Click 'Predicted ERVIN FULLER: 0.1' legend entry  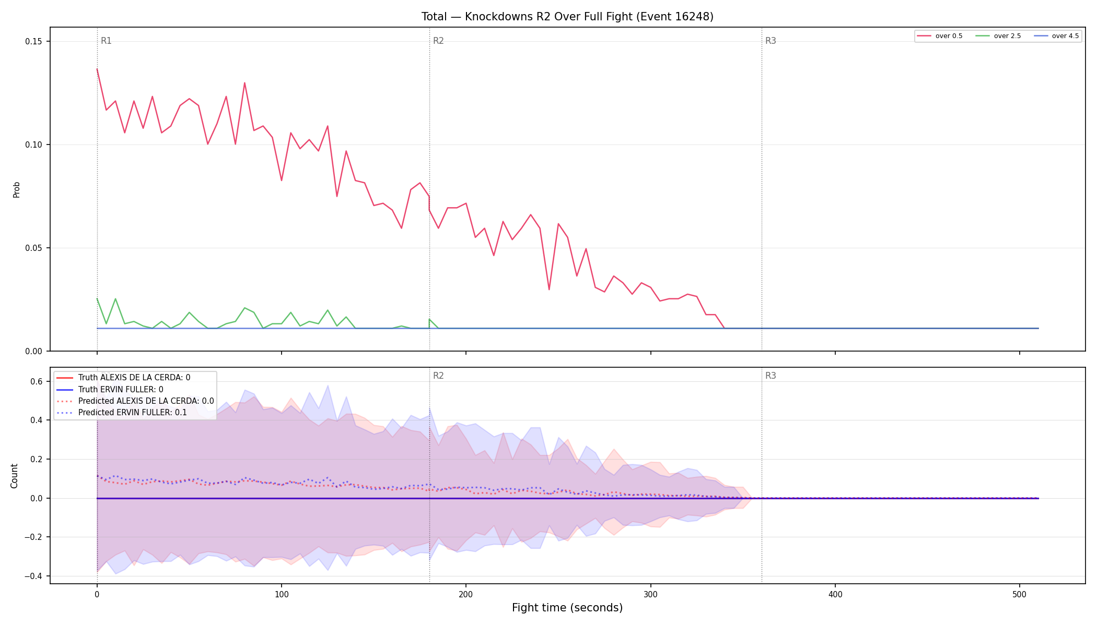pyautogui.click(x=121, y=413)
